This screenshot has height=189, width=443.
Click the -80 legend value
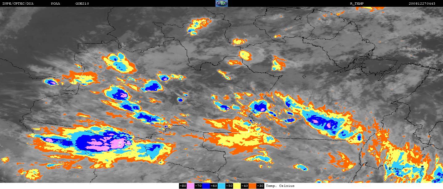(x=183, y=186)
